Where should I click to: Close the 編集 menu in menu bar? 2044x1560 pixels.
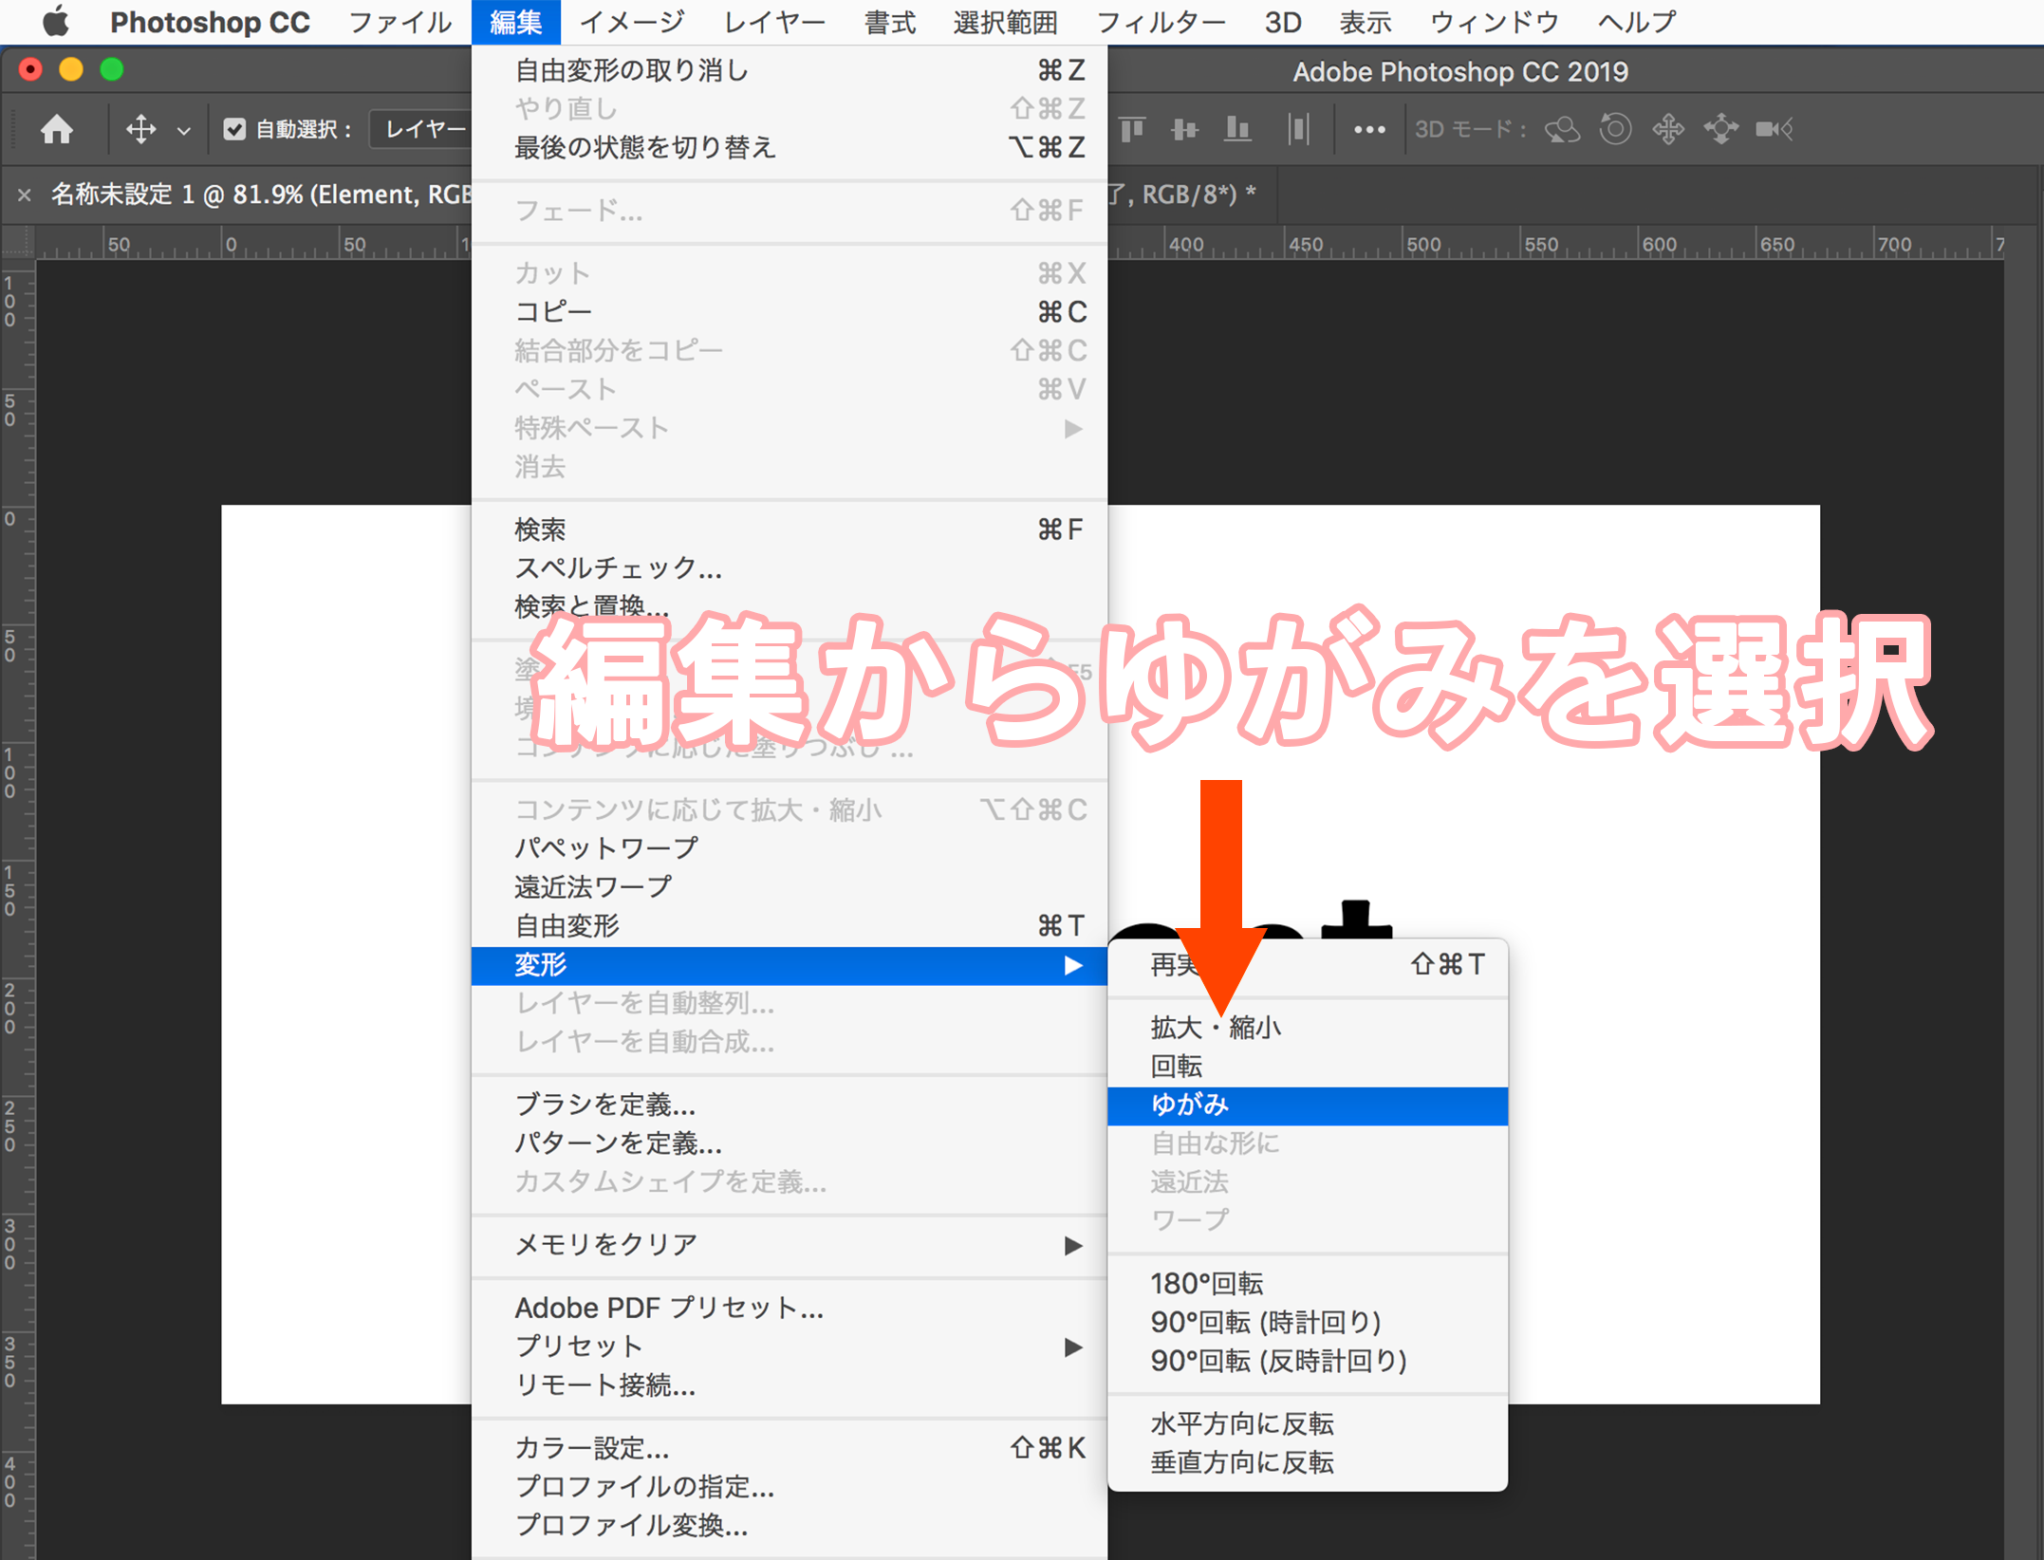516,22
